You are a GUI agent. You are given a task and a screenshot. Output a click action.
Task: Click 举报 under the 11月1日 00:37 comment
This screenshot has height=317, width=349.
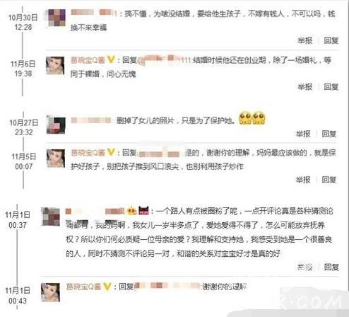(304, 267)
